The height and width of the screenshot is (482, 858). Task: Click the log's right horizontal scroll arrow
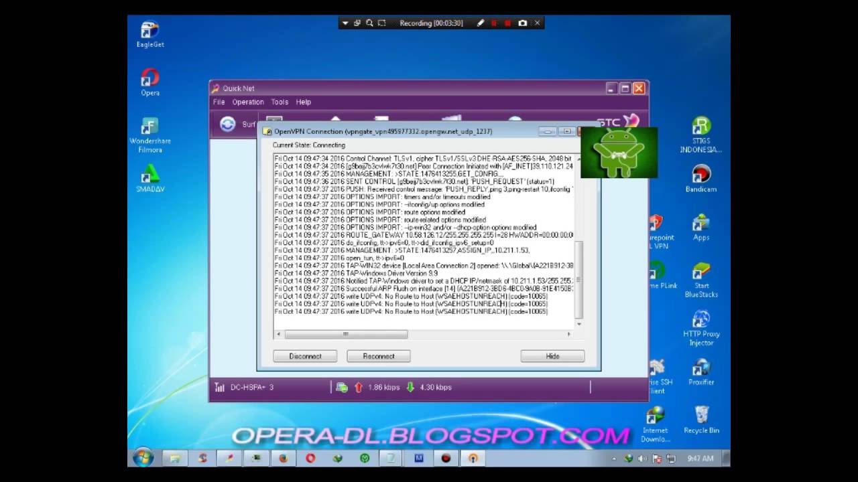click(x=569, y=333)
